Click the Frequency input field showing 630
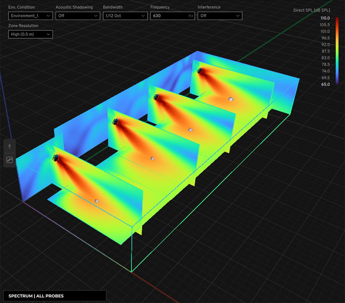This screenshot has height=303, width=345. pos(169,16)
